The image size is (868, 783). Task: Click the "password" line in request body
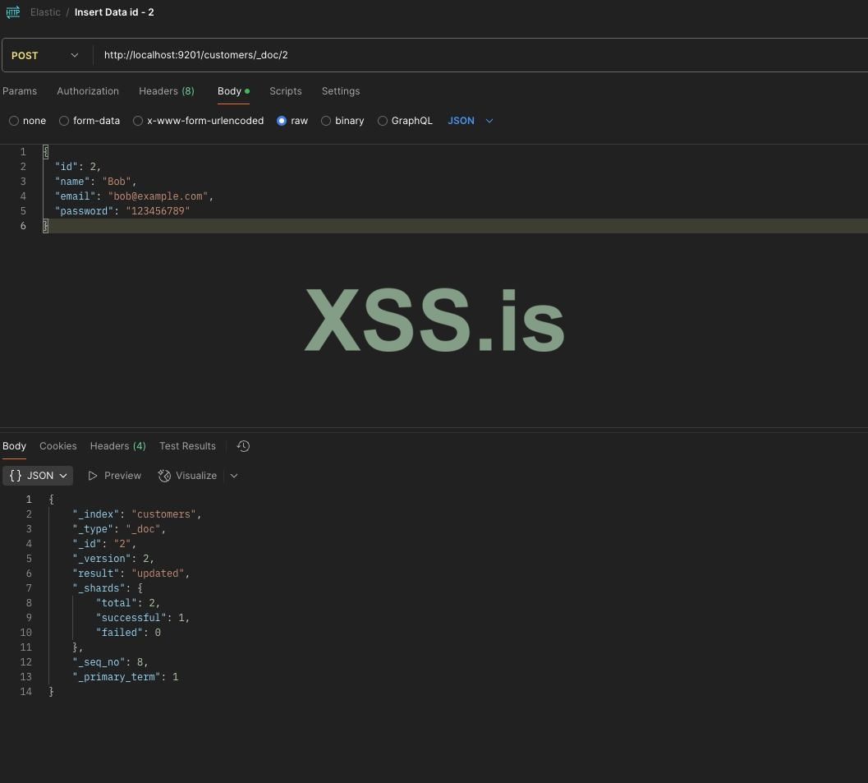(x=122, y=211)
